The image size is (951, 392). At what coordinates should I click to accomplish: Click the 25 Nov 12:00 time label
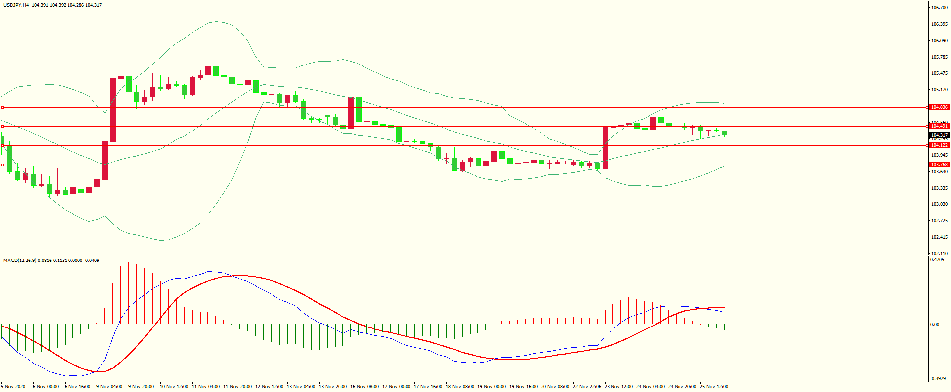714,387
